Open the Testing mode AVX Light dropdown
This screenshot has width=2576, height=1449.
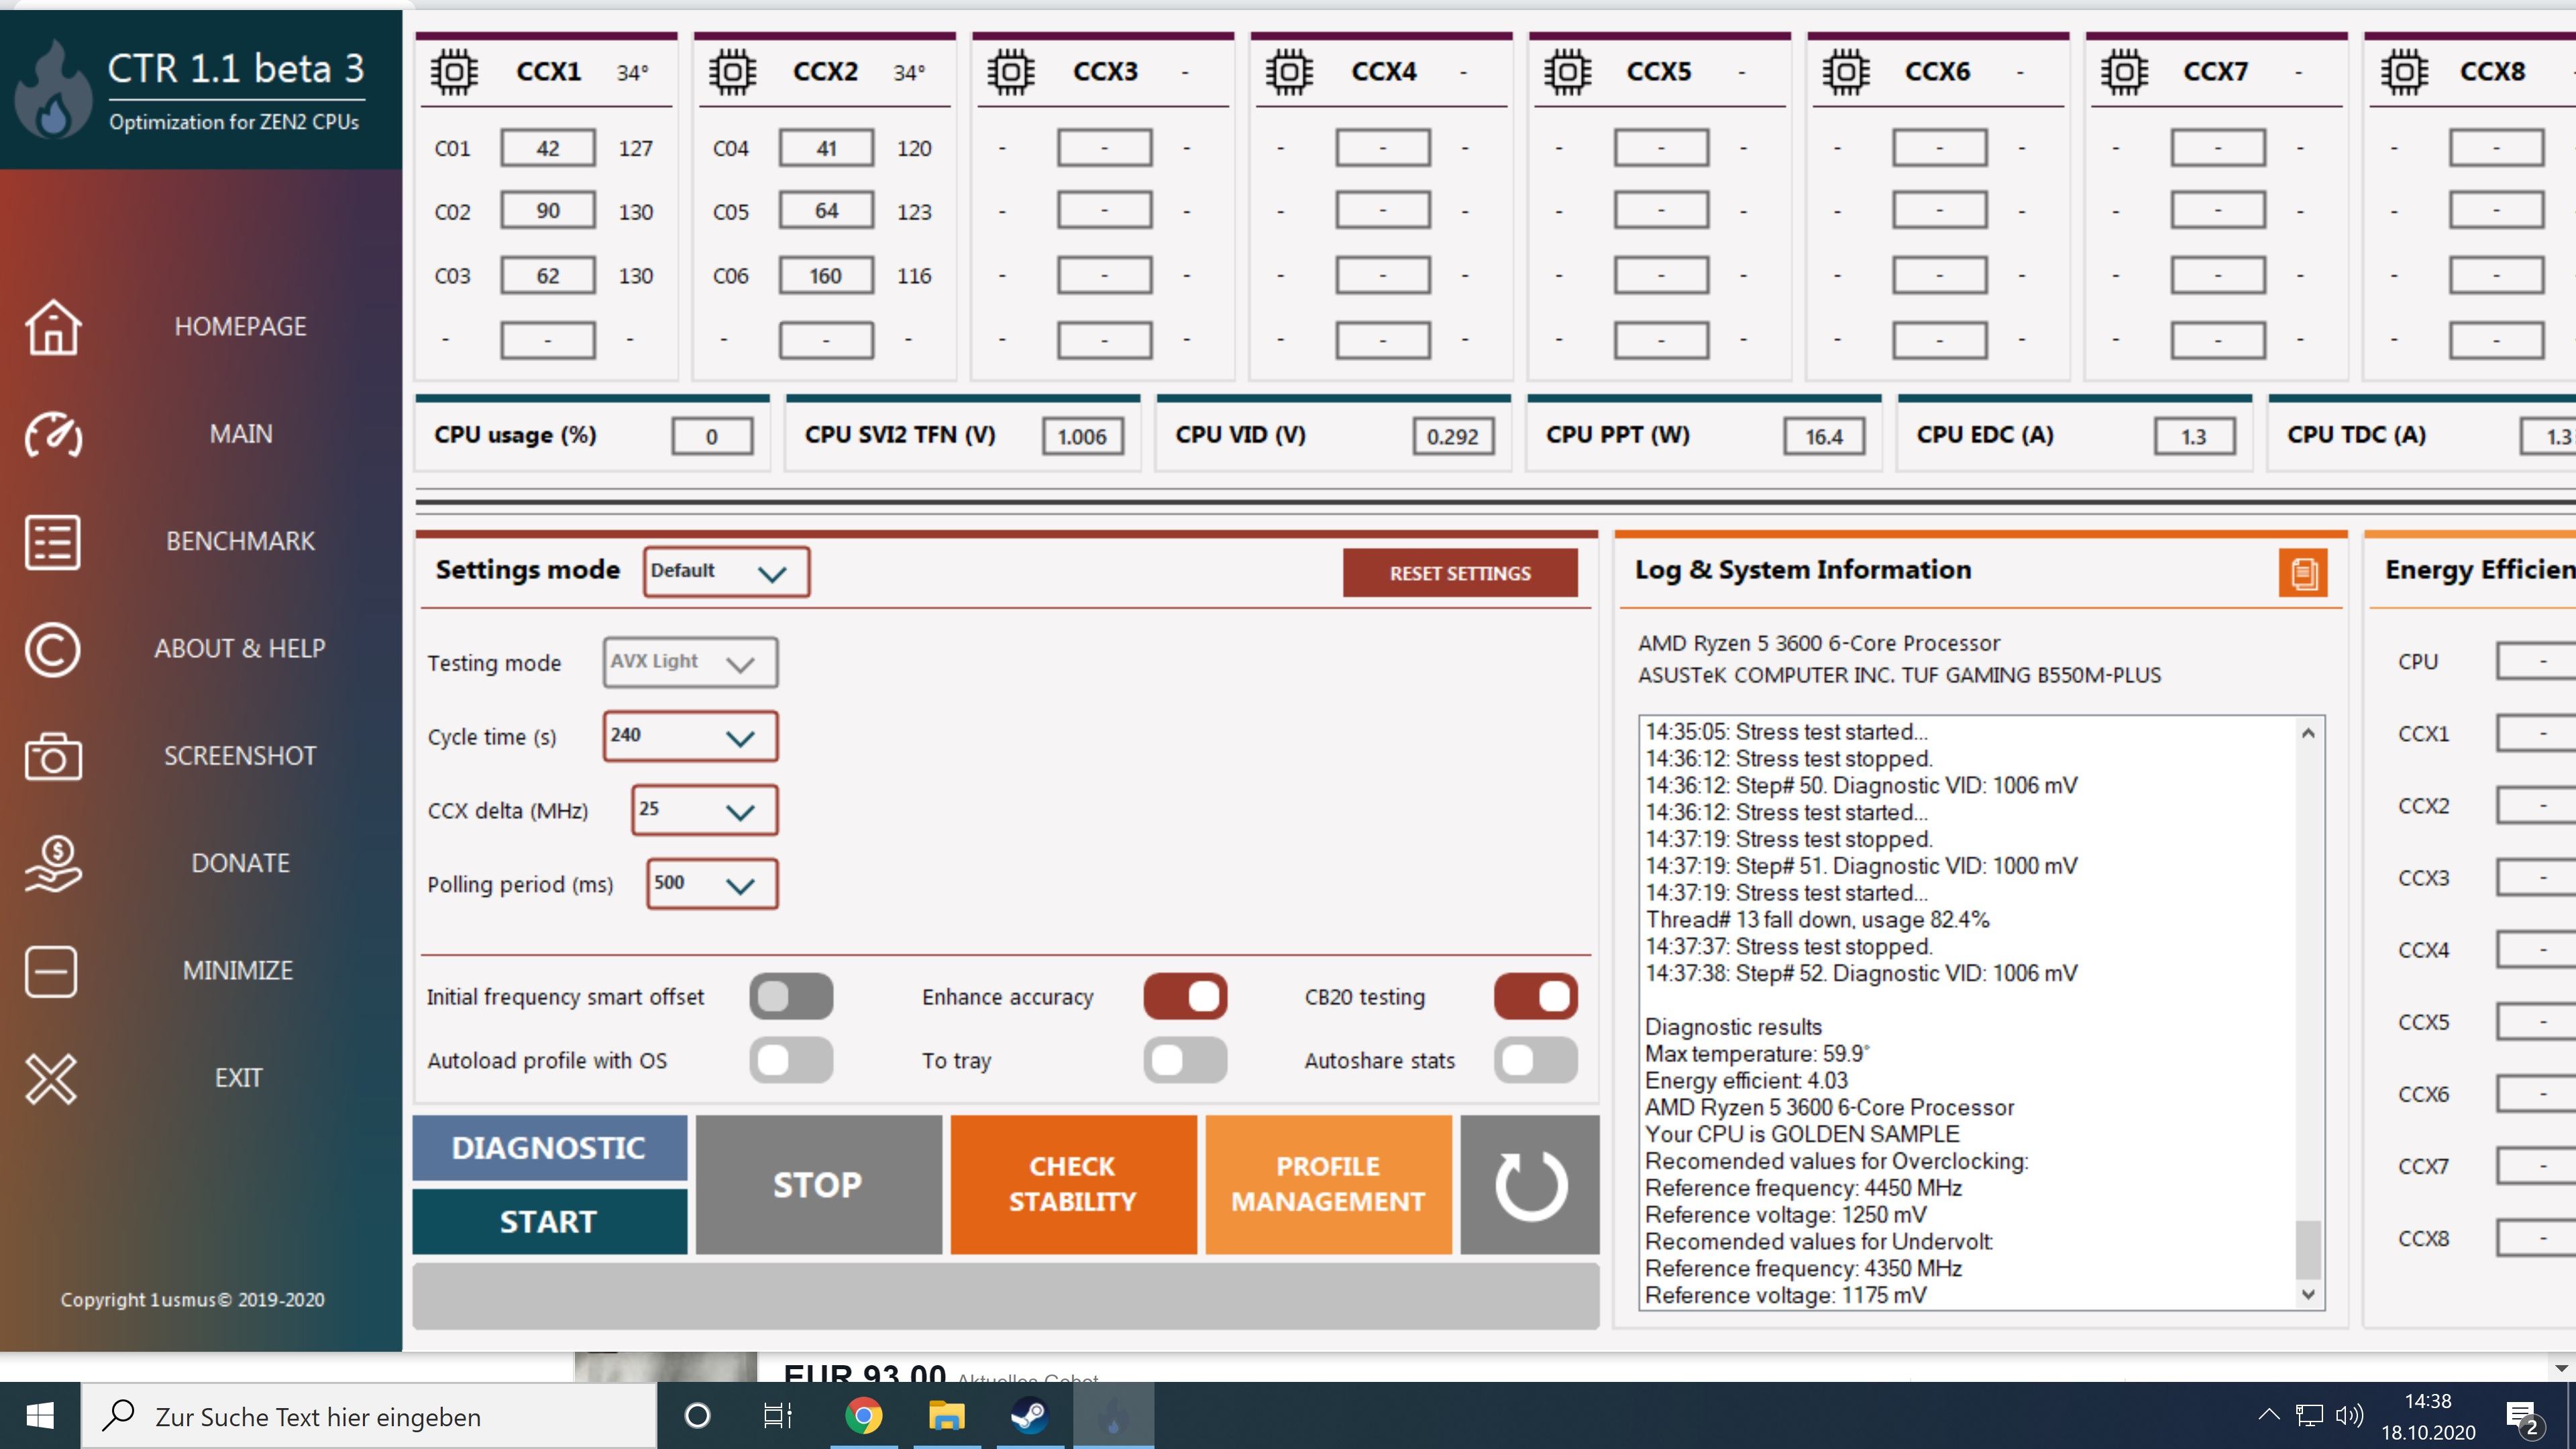[690, 662]
